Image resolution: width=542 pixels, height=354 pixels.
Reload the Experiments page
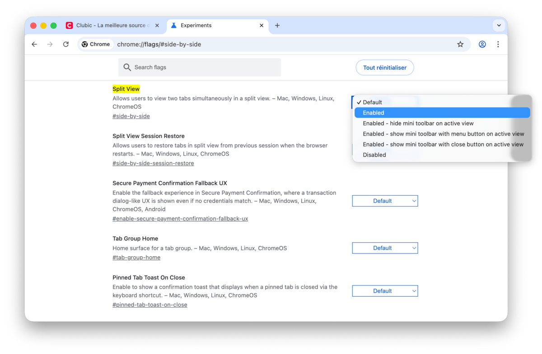point(65,44)
